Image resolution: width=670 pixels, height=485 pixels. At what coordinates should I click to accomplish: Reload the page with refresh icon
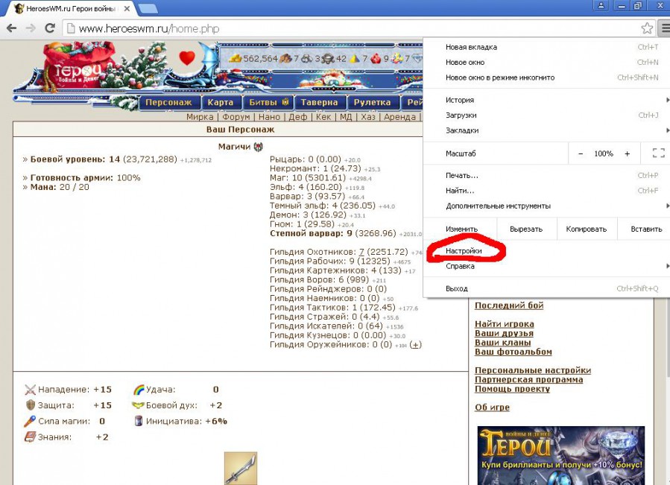pos(50,28)
